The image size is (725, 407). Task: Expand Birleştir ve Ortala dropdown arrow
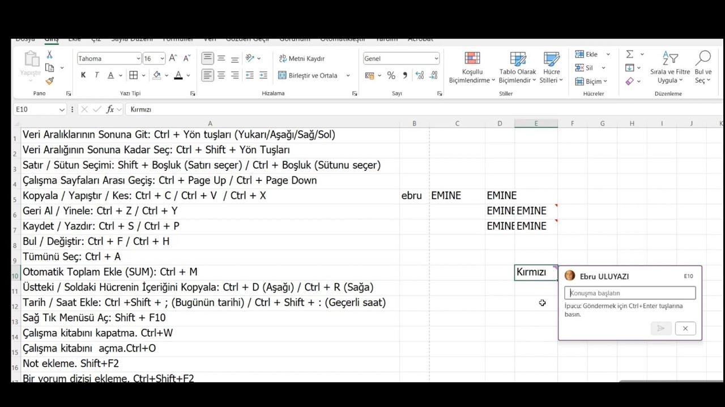click(x=348, y=75)
